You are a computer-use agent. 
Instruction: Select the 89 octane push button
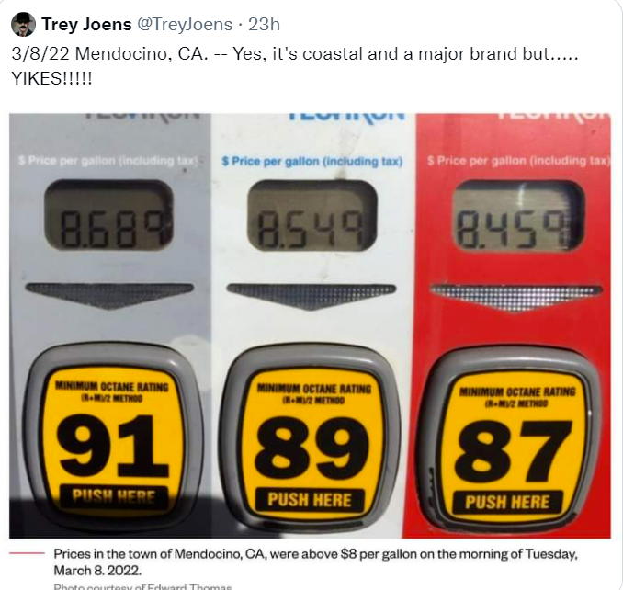310,437
